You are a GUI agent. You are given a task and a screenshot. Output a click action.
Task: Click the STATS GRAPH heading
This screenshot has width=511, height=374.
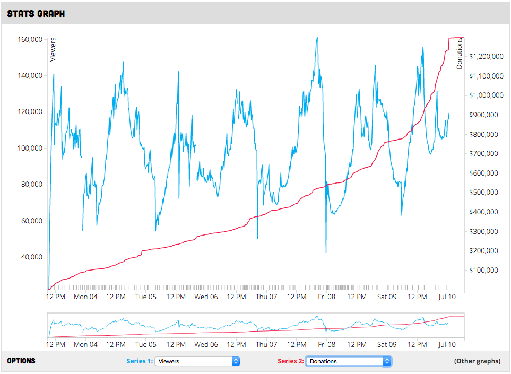(x=36, y=14)
